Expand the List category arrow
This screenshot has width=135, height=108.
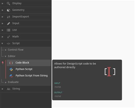pos(3,30)
